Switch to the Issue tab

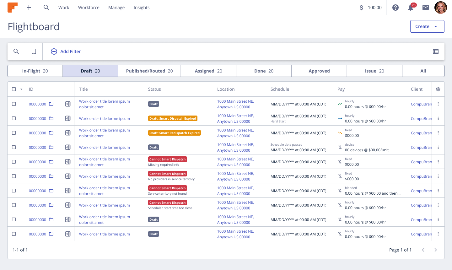[x=374, y=71]
